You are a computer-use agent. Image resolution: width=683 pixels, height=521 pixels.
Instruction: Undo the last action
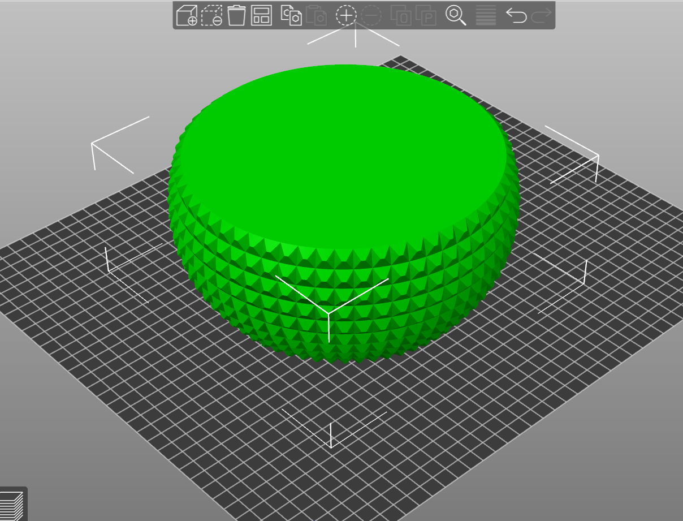pyautogui.click(x=516, y=15)
